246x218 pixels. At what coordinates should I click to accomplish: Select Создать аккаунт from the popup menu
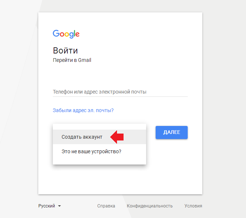tap(82, 137)
